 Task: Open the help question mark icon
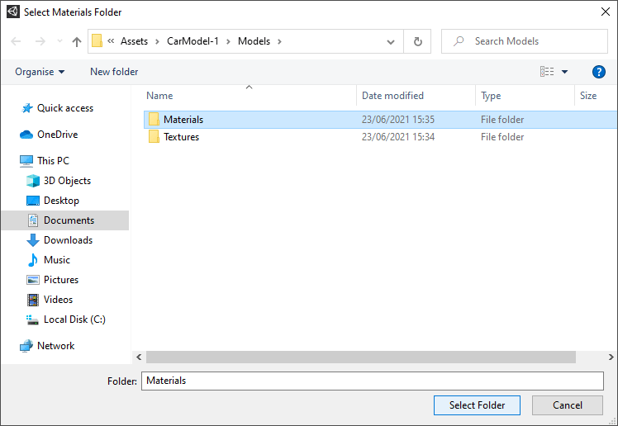(x=599, y=72)
